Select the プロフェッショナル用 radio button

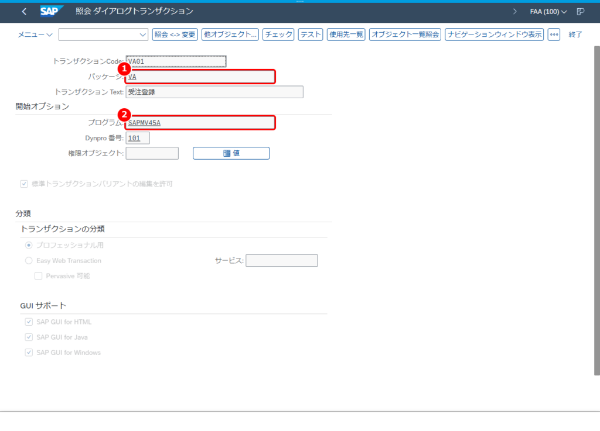tap(29, 245)
